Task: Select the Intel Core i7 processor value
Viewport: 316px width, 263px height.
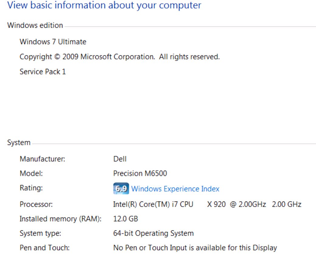Action: pyautogui.click(x=207, y=204)
